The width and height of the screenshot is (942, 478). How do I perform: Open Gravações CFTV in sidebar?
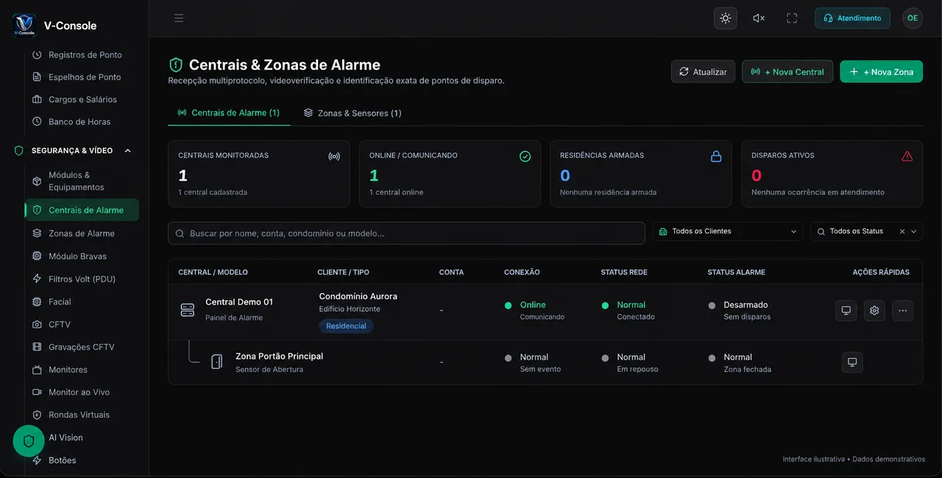click(x=82, y=347)
